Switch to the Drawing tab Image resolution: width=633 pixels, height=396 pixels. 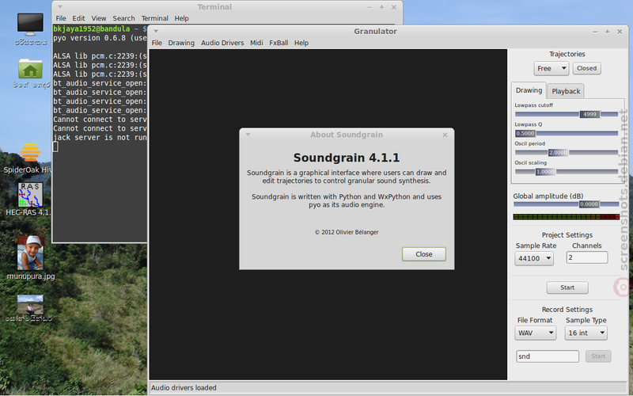coord(529,90)
